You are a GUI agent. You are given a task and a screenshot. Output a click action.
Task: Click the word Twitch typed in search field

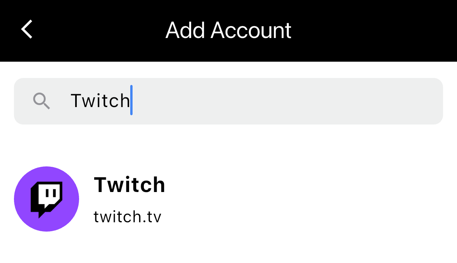pos(100,101)
